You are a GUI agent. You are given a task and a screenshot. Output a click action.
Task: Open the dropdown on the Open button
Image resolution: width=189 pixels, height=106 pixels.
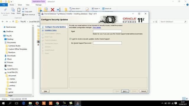pyautogui.click(x=99, y=9)
